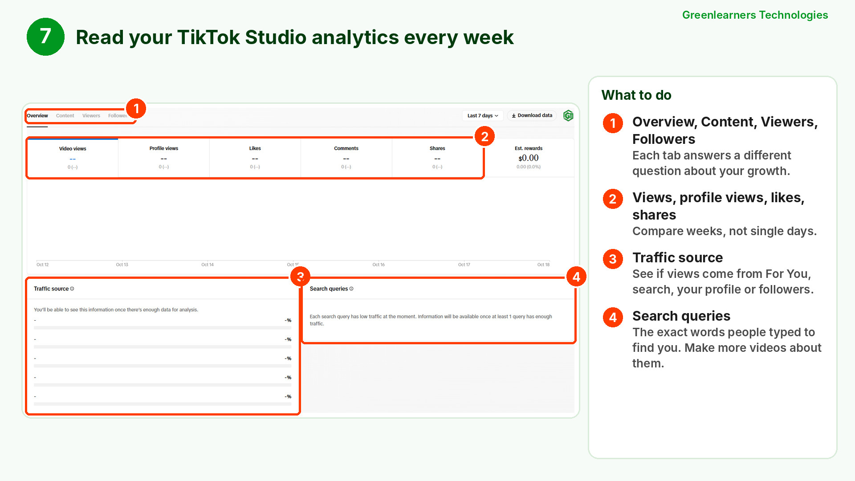Select the Likes metric card
Screen dimensions: 855x481
255,158
